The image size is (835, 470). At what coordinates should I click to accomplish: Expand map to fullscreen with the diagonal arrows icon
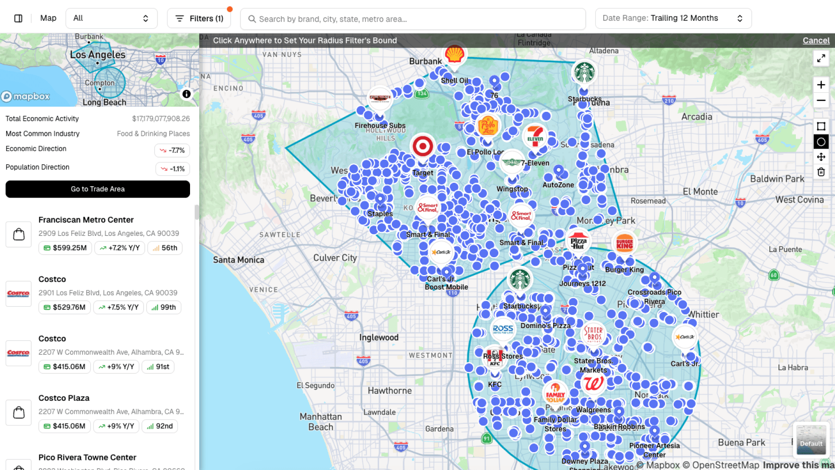[x=821, y=58]
